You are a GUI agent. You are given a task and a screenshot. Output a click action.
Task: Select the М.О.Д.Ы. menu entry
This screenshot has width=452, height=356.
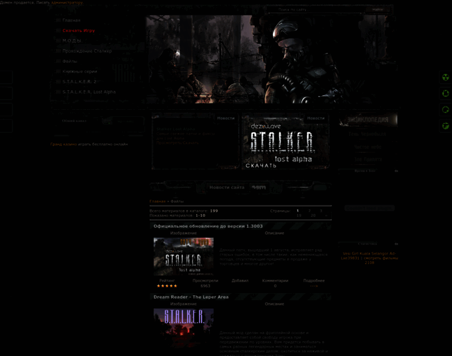click(x=72, y=41)
